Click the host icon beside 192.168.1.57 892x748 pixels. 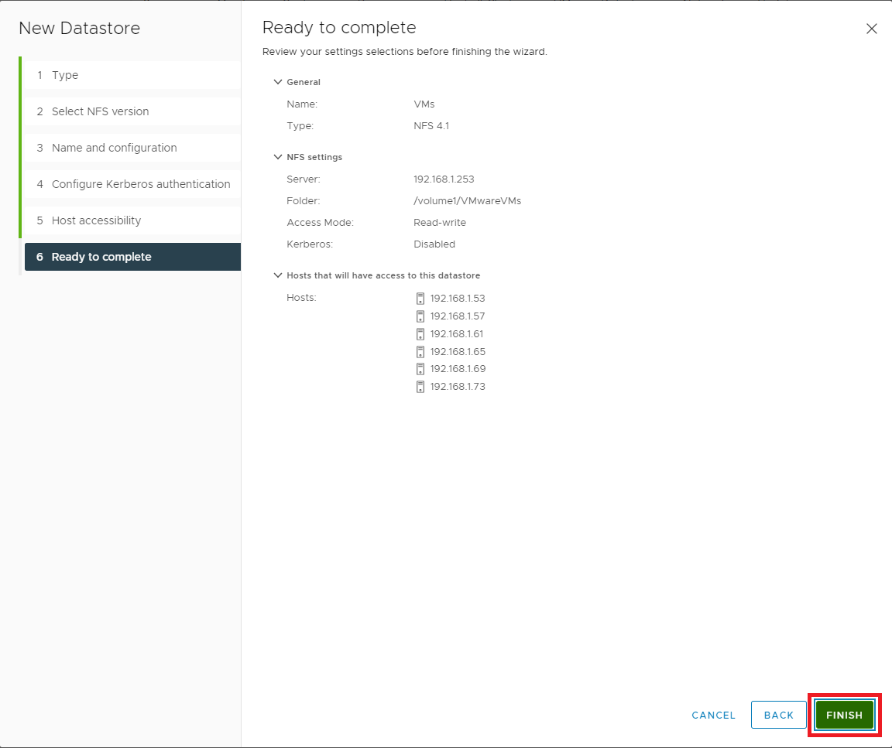[420, 316]
